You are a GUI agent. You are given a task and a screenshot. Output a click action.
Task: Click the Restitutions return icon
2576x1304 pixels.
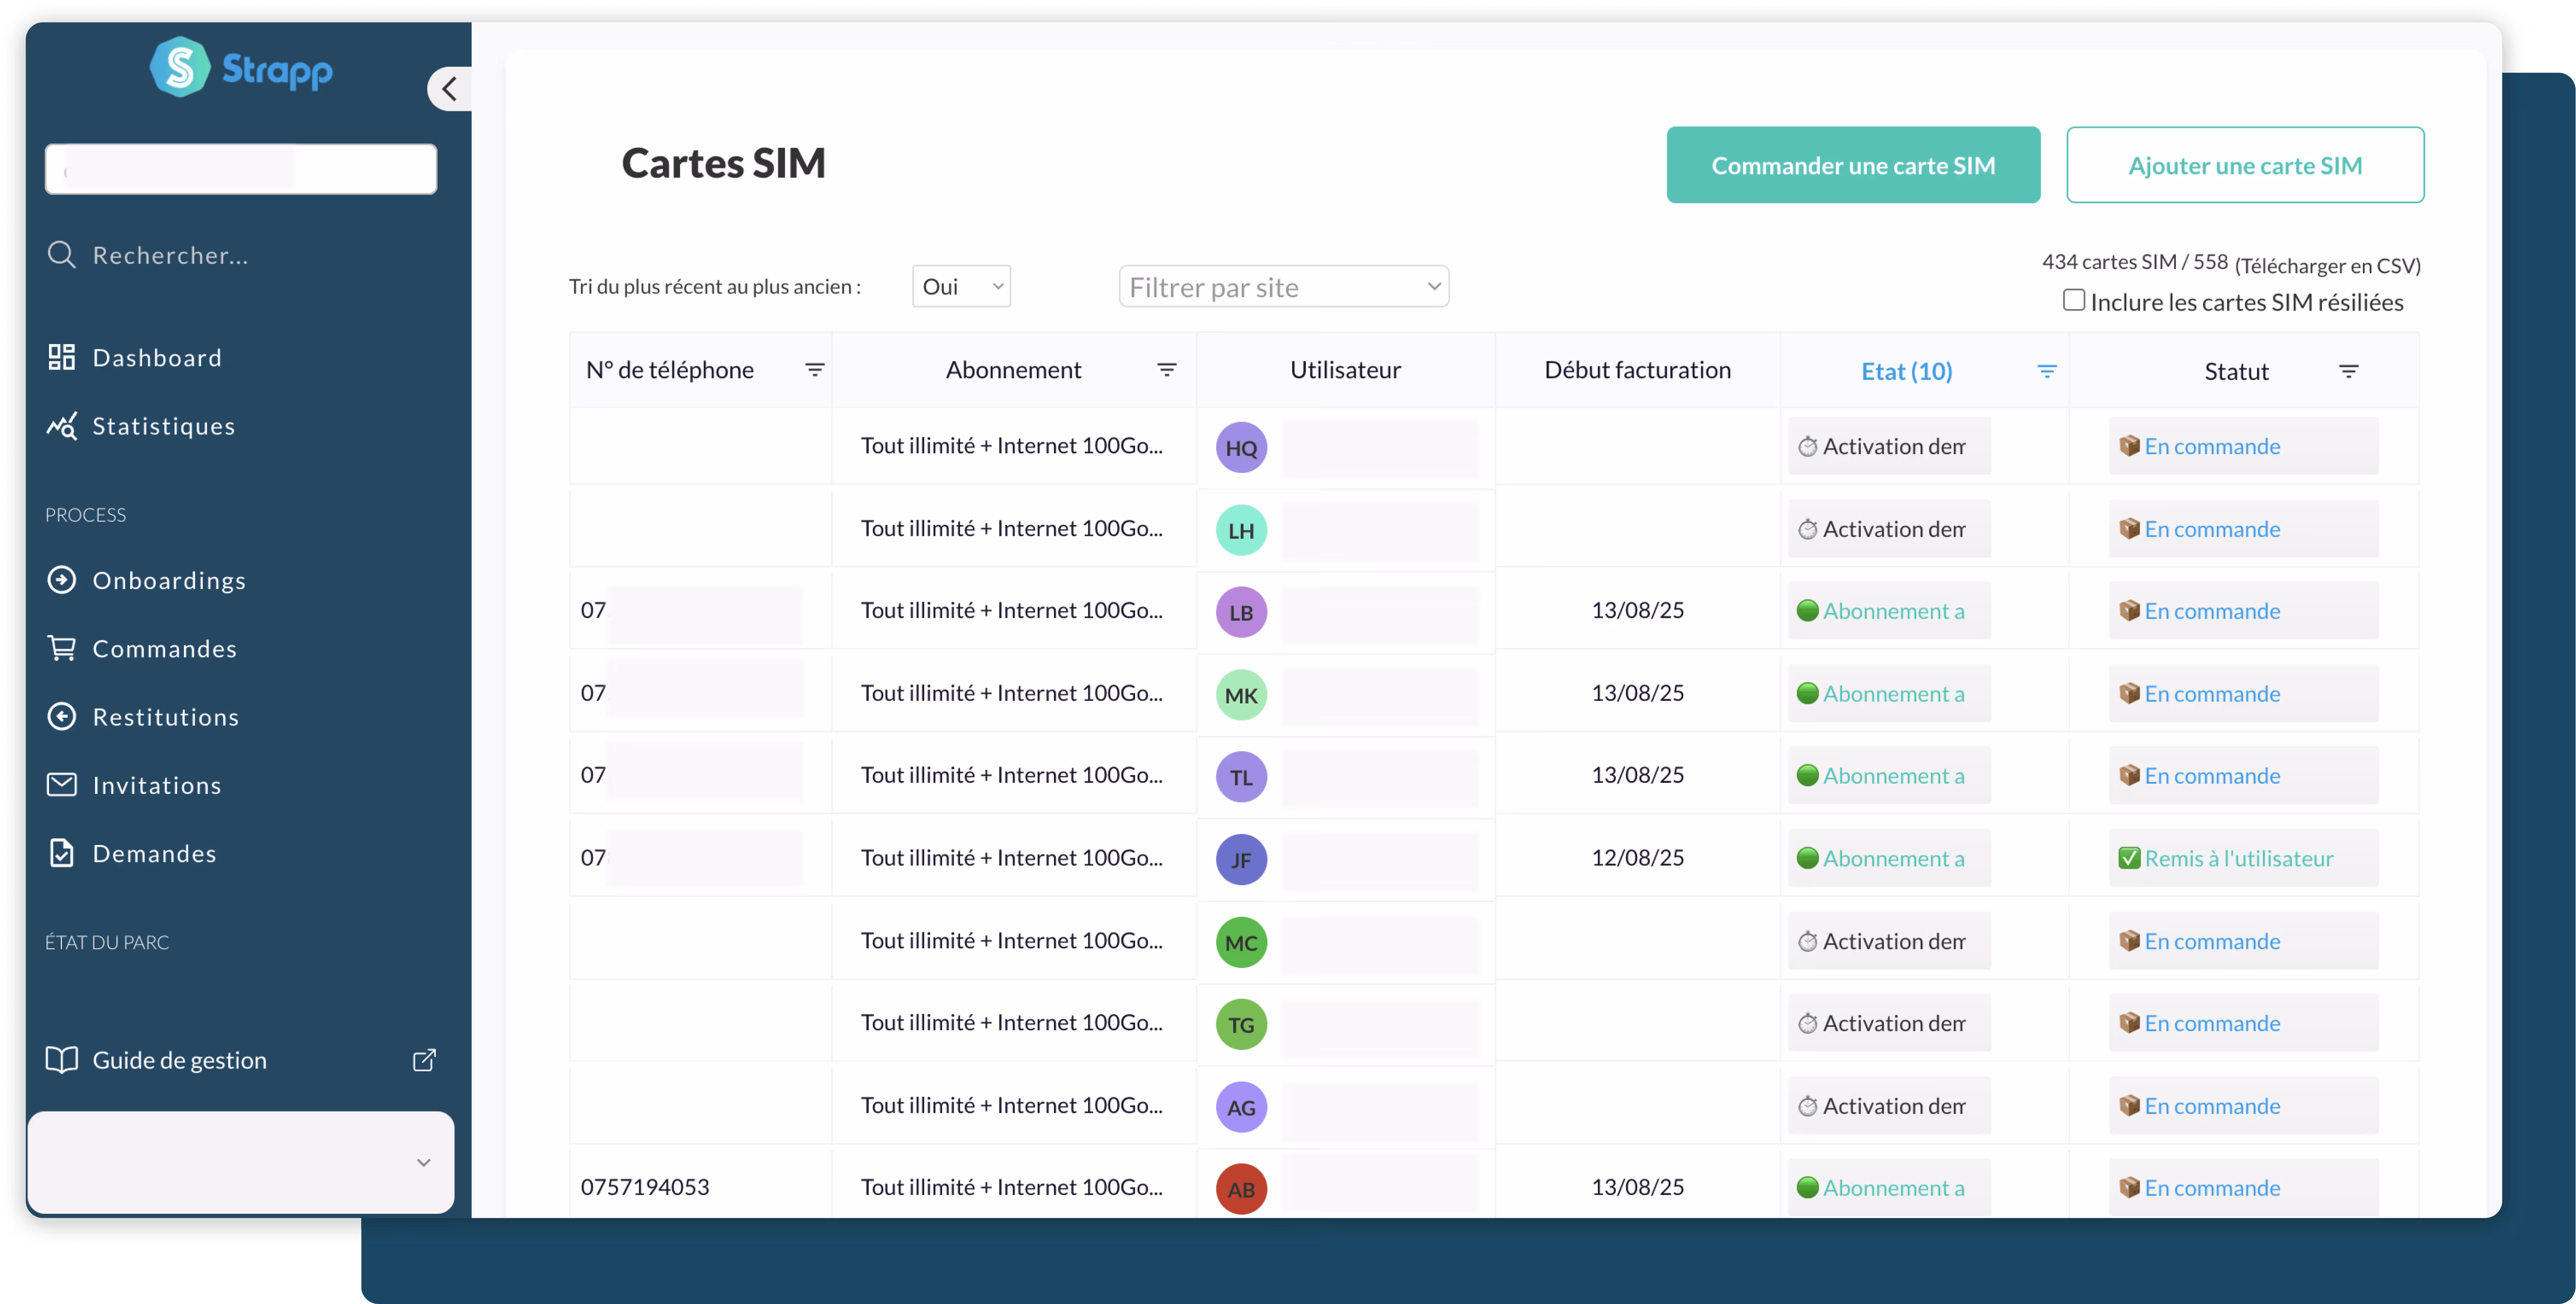(62, 717)
